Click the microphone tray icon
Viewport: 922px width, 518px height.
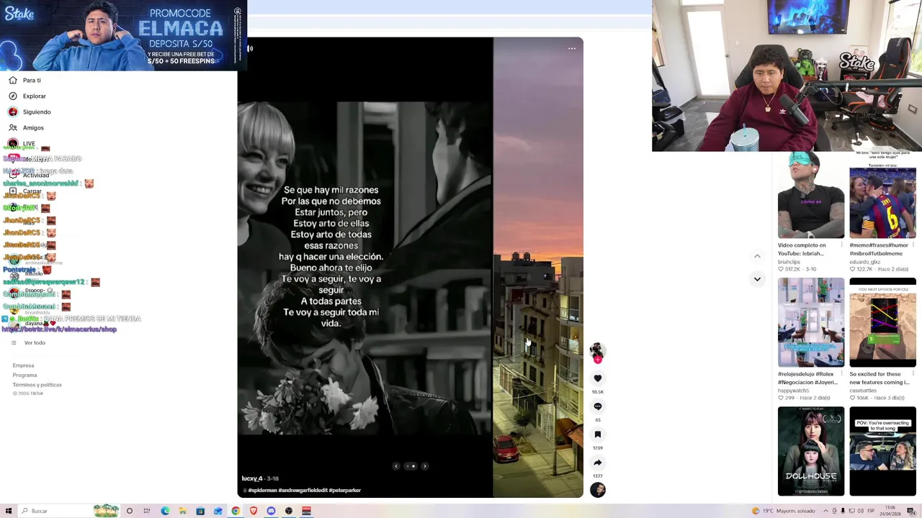843,511
